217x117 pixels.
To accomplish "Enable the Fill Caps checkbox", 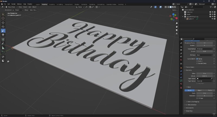I will pos(197,98).
